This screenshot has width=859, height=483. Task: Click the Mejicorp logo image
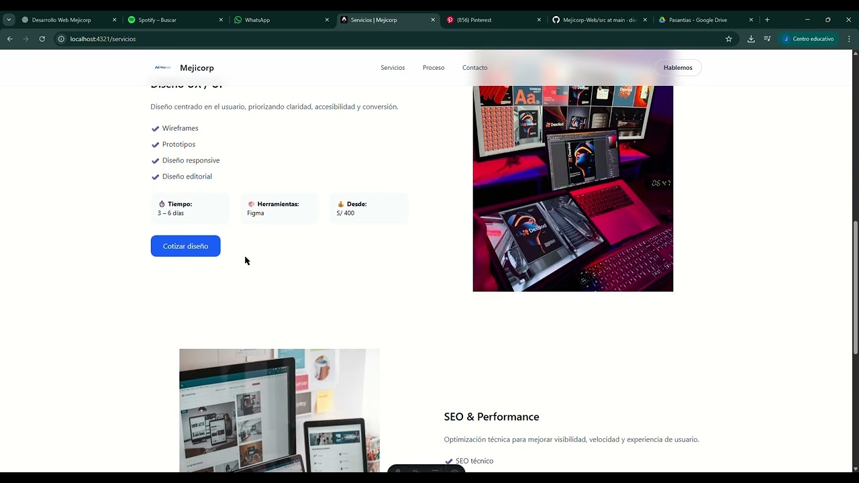click(x=163, y=68)
